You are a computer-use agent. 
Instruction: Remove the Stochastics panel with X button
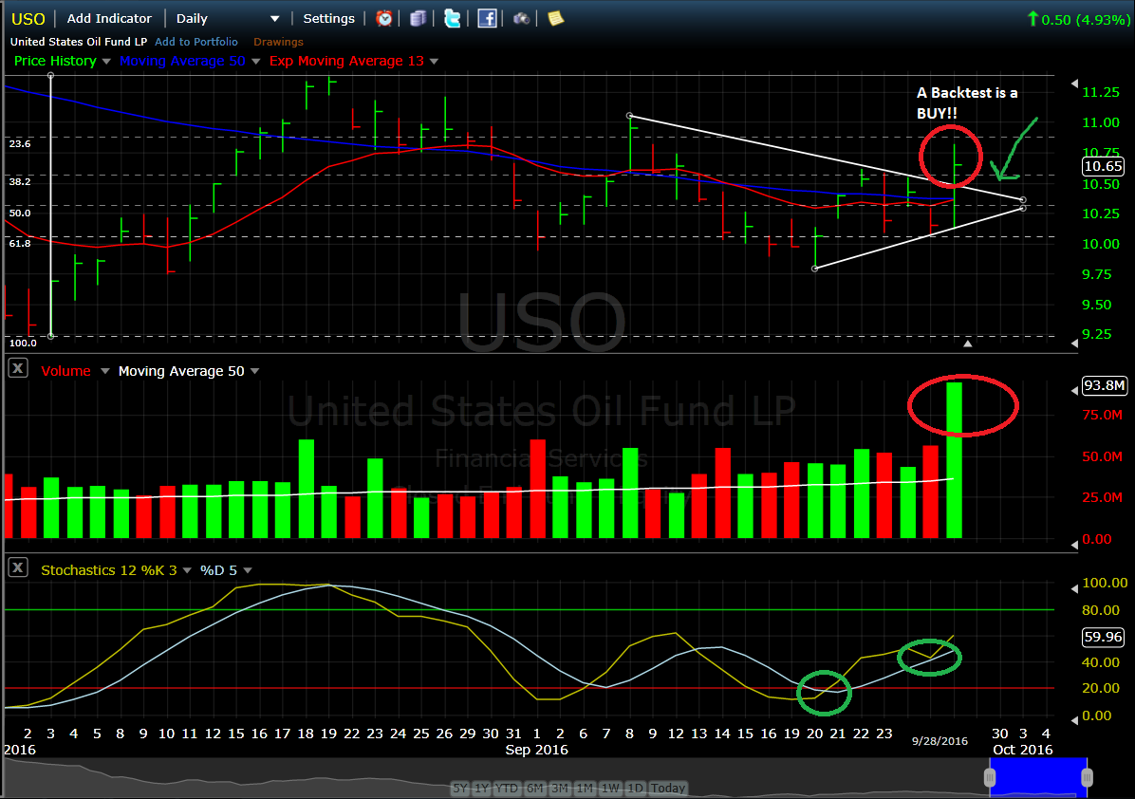click(17, 567)
